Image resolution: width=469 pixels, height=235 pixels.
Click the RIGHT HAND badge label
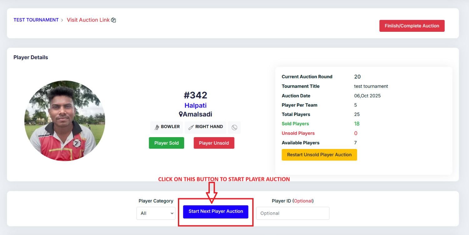point(209,127)
